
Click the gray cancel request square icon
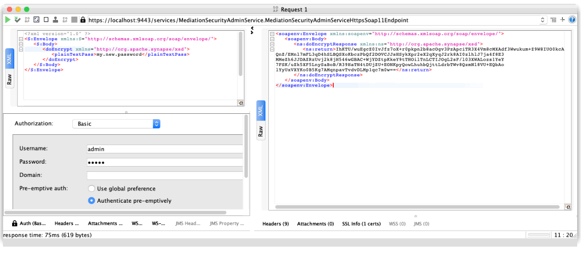(x=74, y=20)
